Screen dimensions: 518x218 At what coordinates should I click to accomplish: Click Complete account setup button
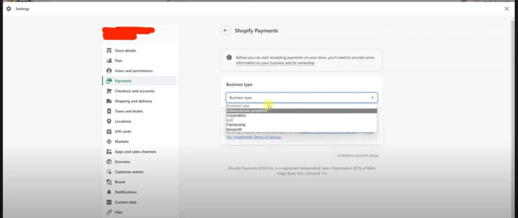[357, 155]
